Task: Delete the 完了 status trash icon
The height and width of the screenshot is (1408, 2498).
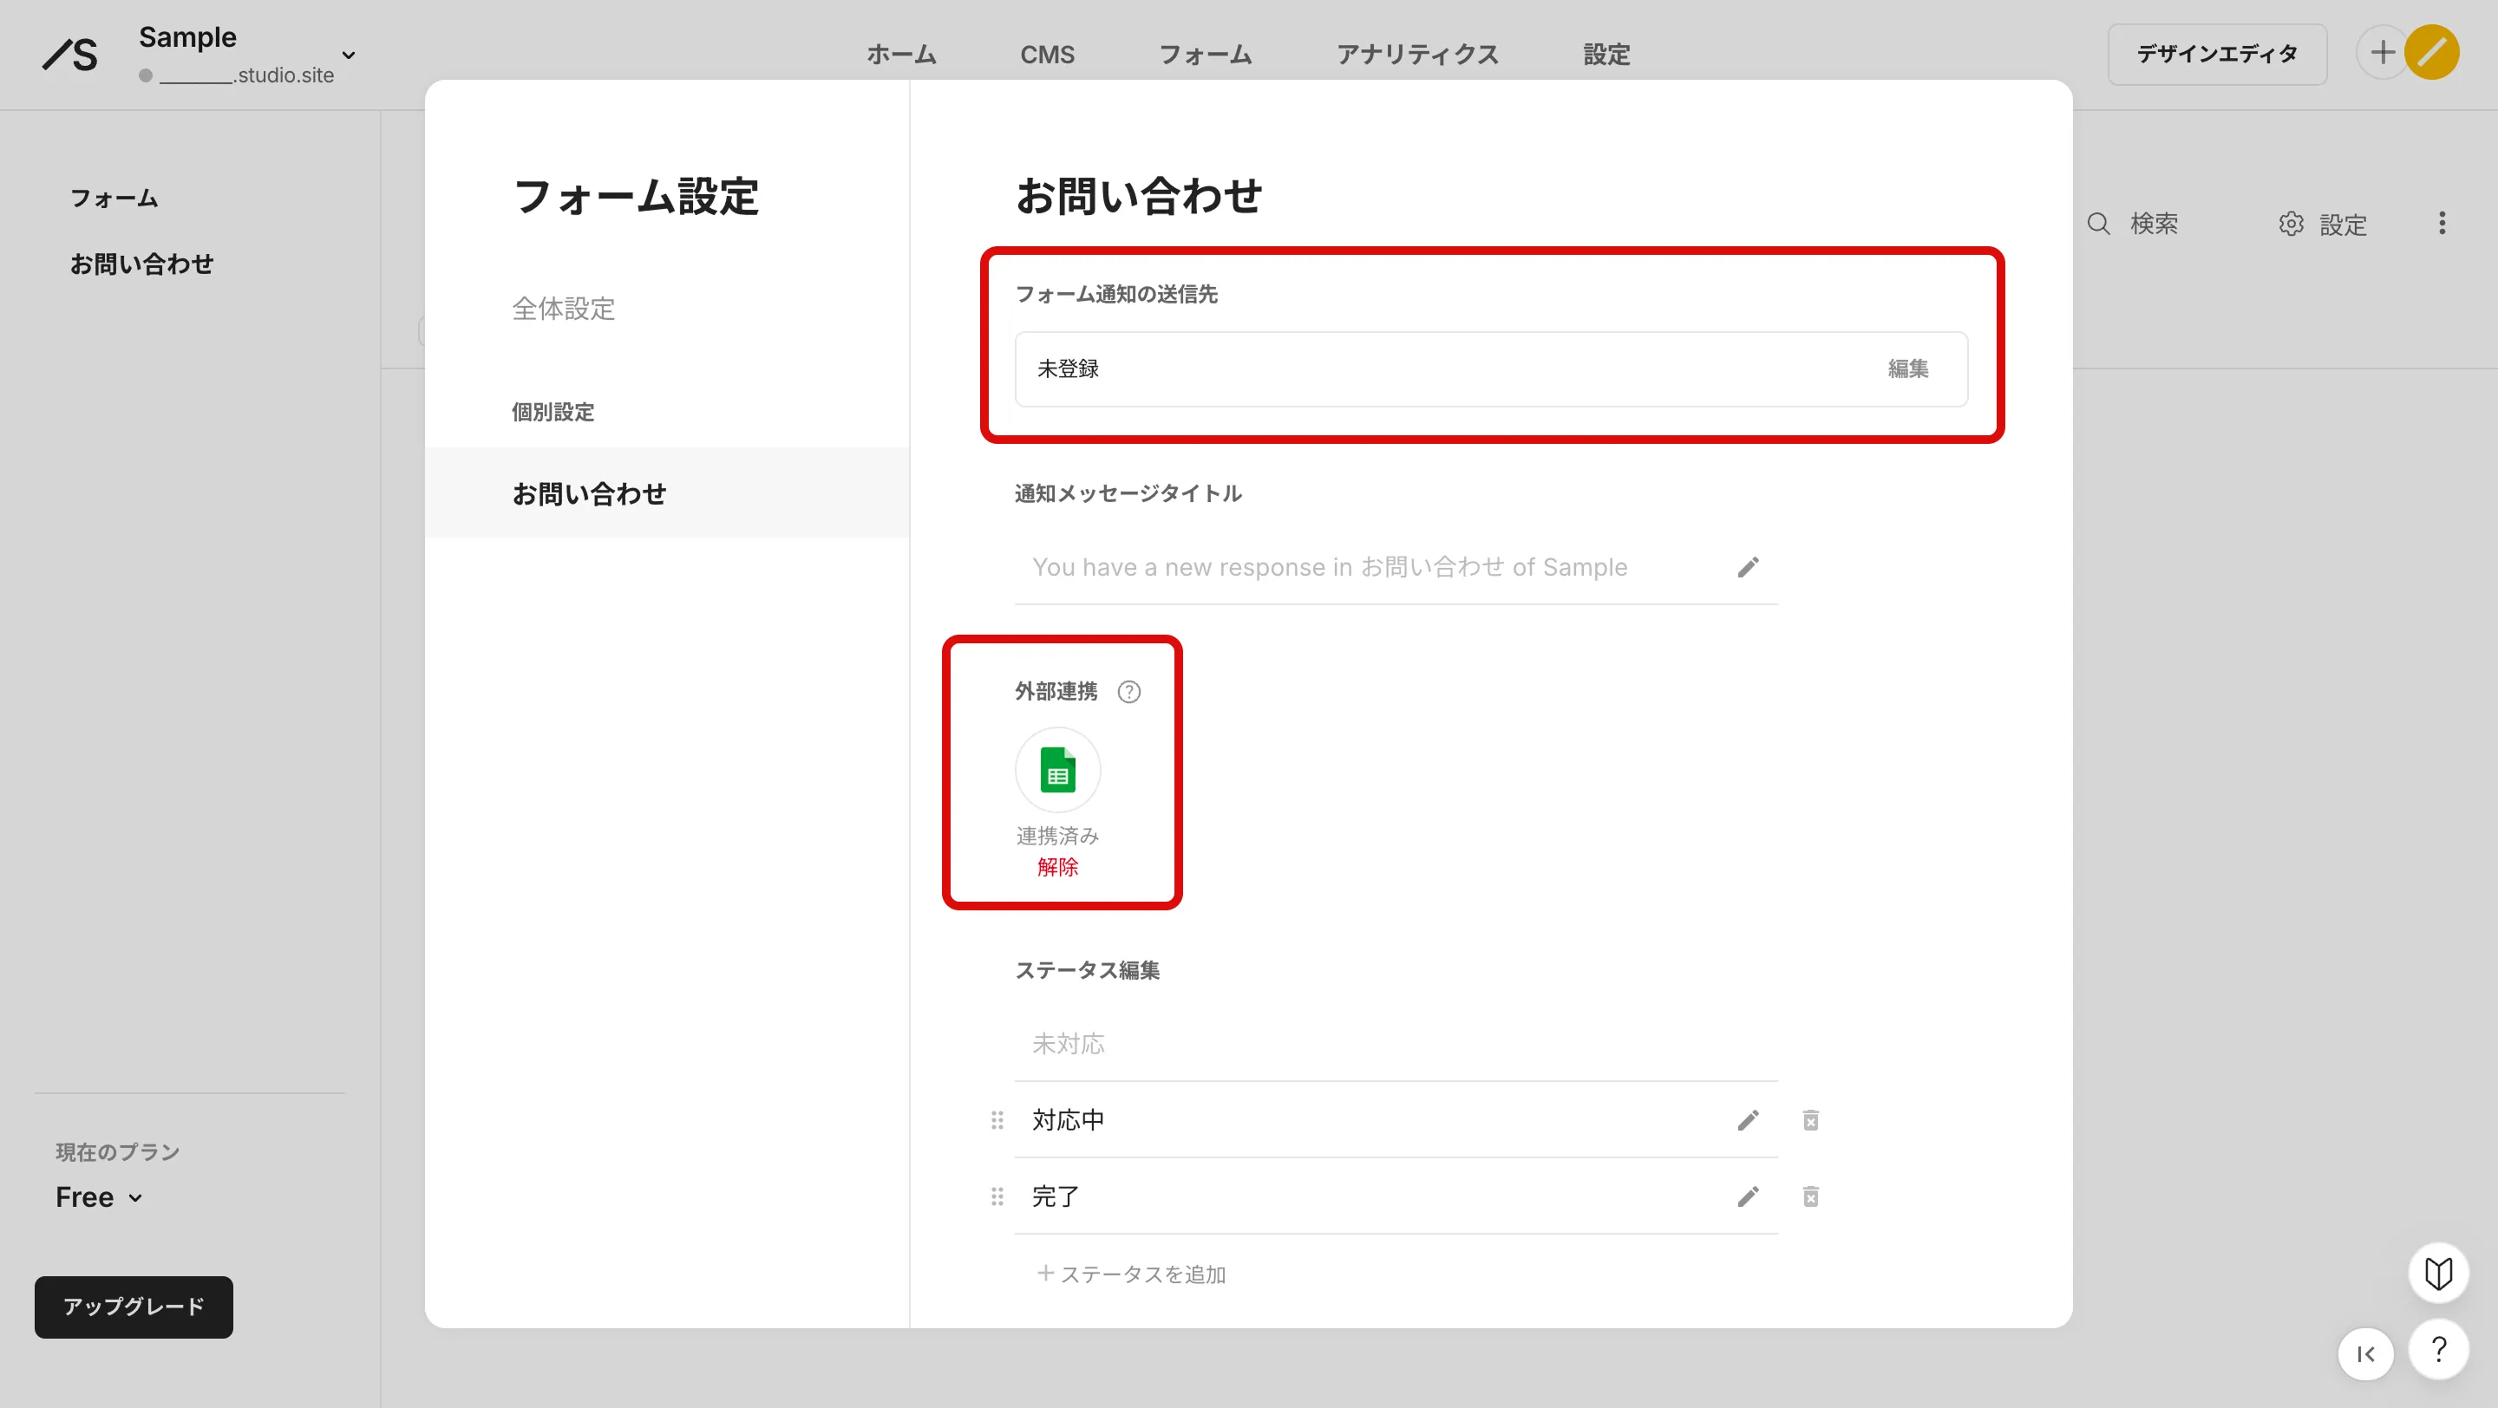Action: tap(1809, 1197)
